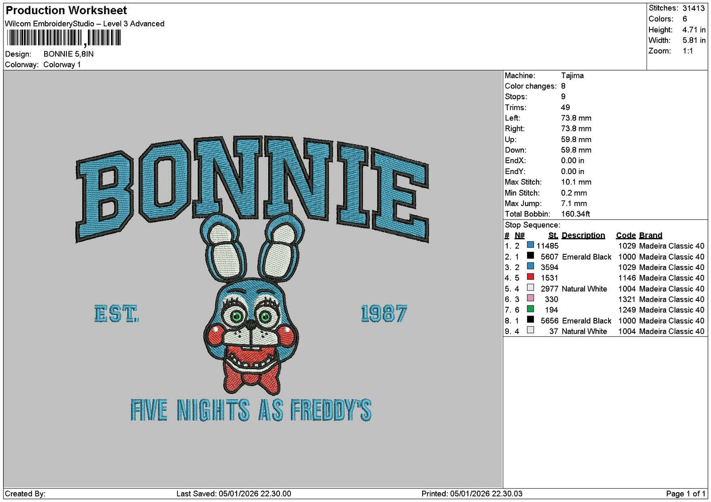Click the Total Bobbin value 160.34ft
The width and height of the screenshot is (711, 502).
pos(576,214)
